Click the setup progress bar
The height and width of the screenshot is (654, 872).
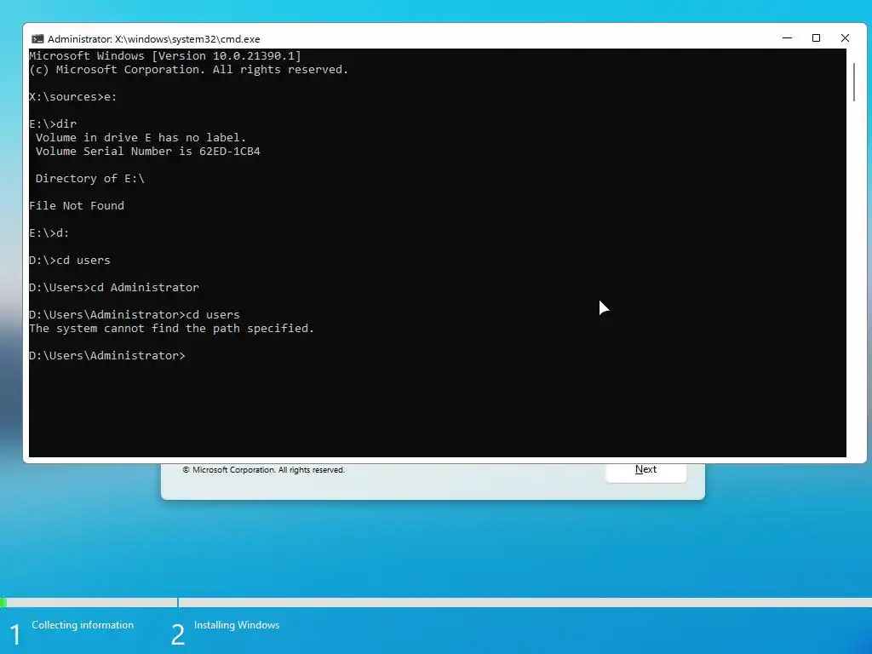pyautogui.click(x=436, y=602)
